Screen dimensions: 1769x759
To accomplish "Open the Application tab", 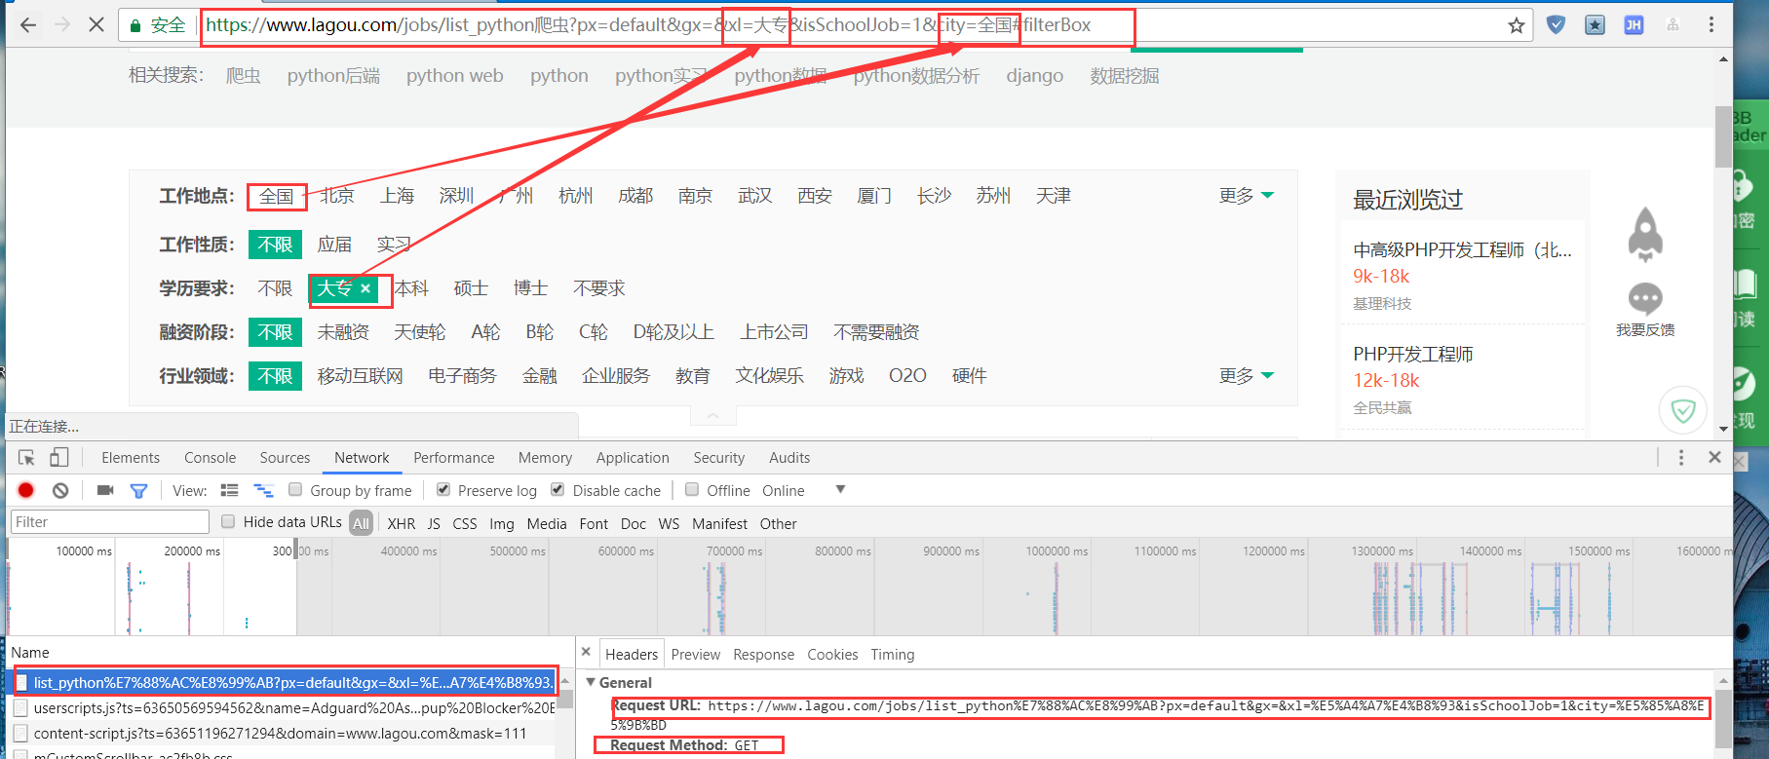I will coord(633,458).
